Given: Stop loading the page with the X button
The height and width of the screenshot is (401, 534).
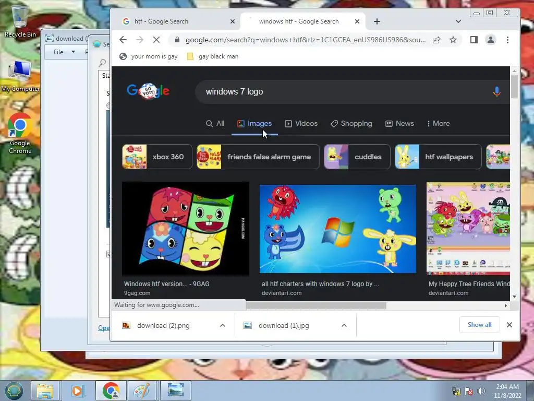Looking at the screenshot, I should tap(156, 40).
